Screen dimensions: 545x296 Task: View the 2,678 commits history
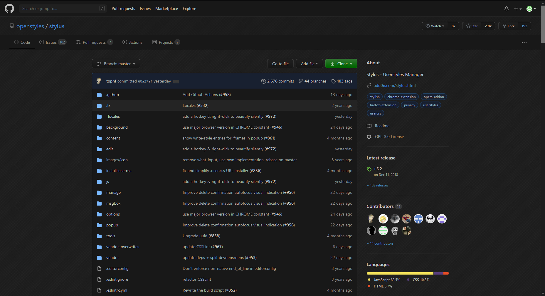pyautogui.click(x=277, y=81)
